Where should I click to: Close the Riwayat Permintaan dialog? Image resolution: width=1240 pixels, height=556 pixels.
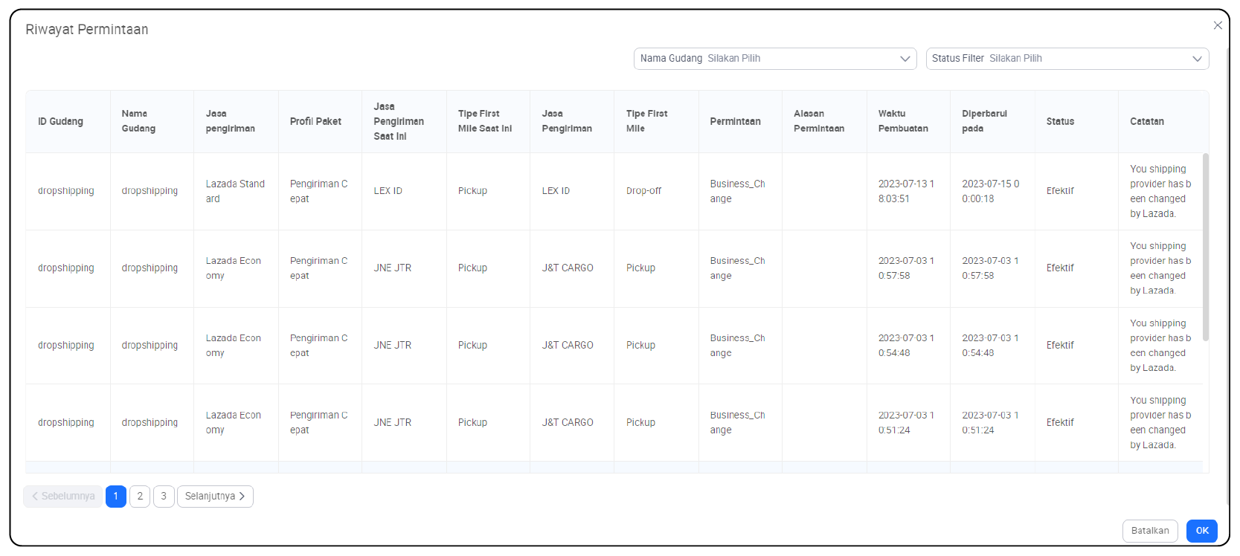point(1218,25)
